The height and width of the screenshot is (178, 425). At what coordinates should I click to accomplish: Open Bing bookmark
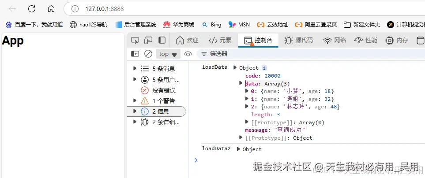pos(211,25)
